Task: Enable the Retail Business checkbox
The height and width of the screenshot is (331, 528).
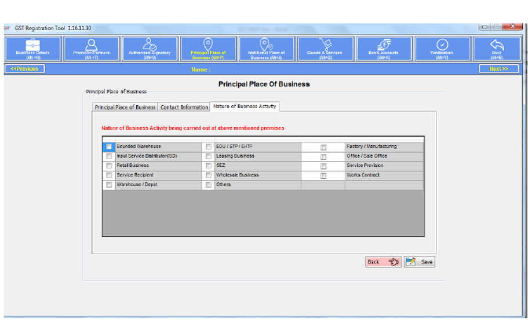Action: click(109, 166)
